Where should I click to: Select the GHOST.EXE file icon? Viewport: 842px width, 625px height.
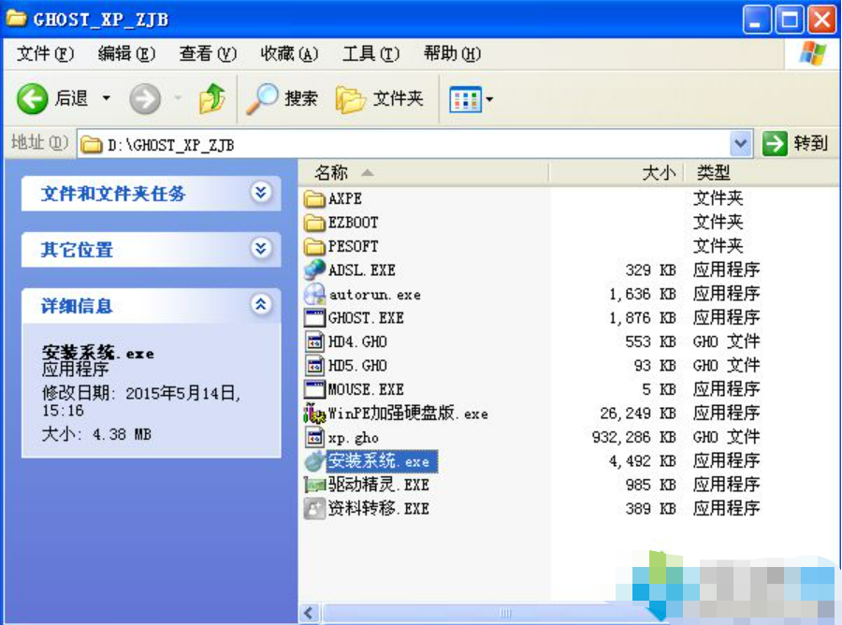(x=314, y=318)
